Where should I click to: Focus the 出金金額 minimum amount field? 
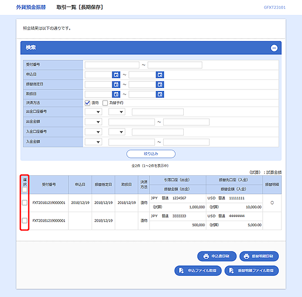coord(131,122)
